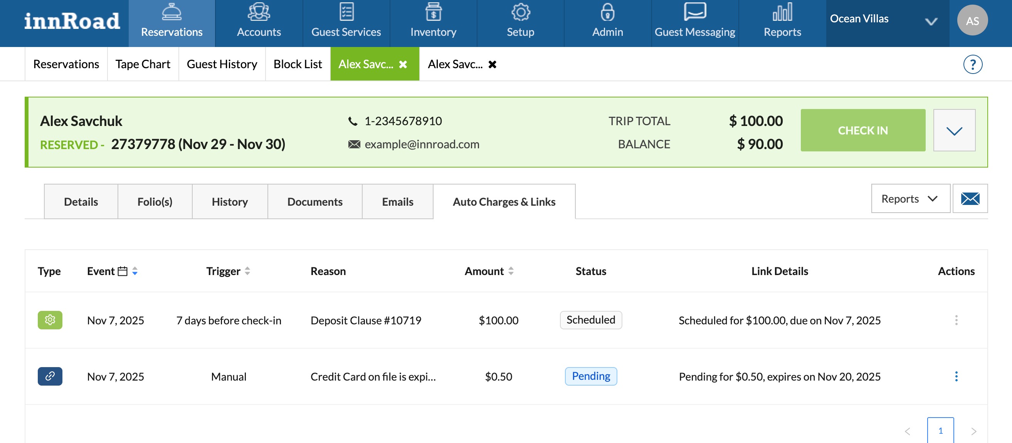Close the active Alex Savc... tab

[x=403, y=64]
